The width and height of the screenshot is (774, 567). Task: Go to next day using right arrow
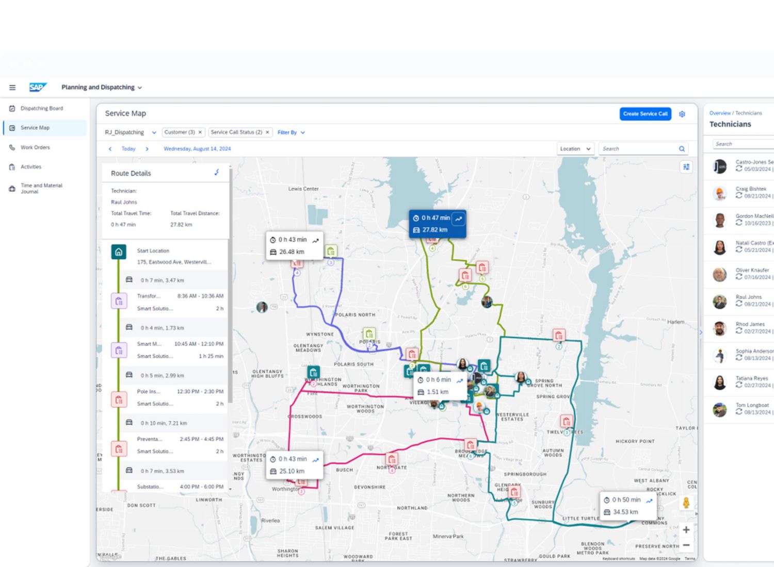(147, 149)
